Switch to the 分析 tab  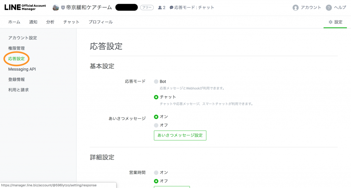click(x=50, y=22)
